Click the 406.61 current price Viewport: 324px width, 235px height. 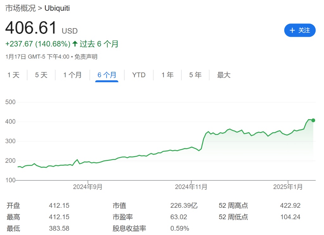coord(31,28)
